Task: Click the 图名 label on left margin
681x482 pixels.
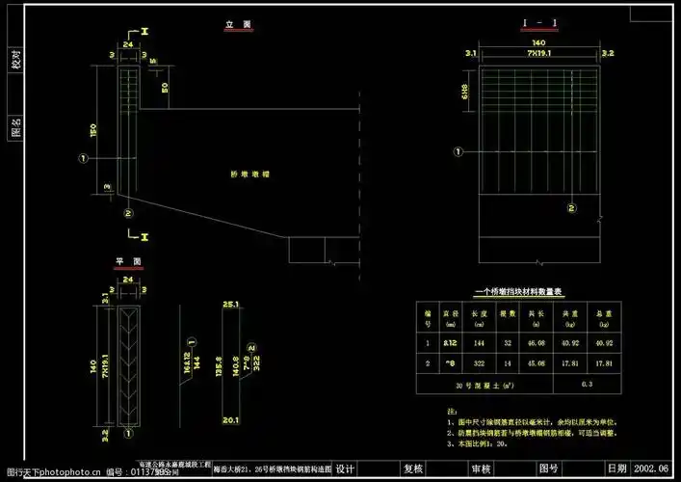Action: click(x=16, y=127)
